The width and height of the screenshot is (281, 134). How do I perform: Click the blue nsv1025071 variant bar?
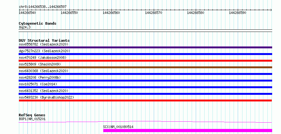pos(145,87)
